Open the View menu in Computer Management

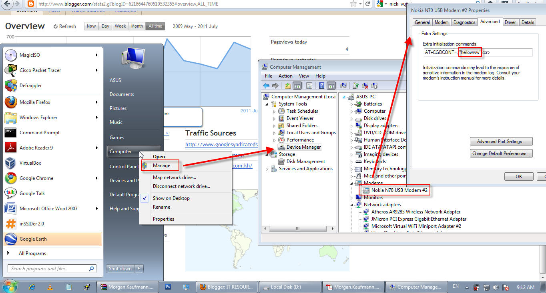[x=304, y=76]
